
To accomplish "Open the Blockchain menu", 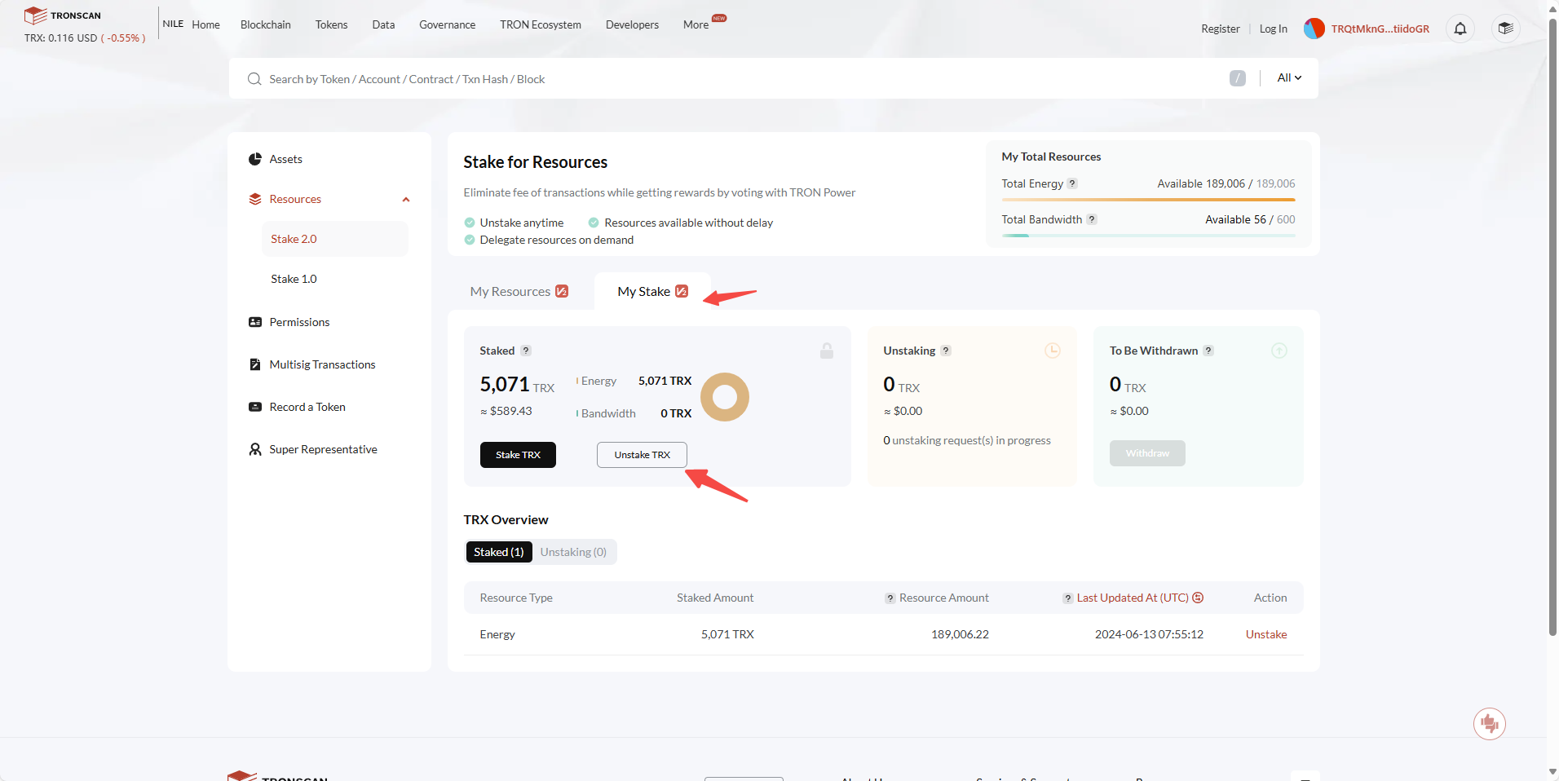I will pos(266,24).
